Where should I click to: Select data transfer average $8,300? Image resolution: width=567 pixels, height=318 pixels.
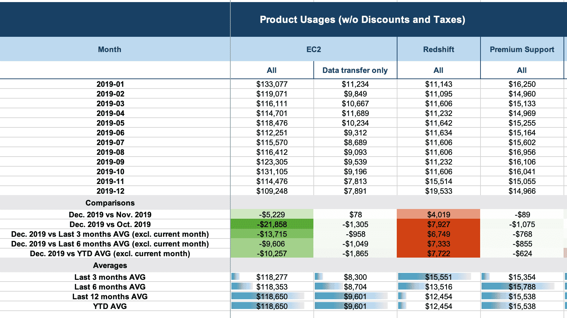pyautogui.click(x=355, y=277)
